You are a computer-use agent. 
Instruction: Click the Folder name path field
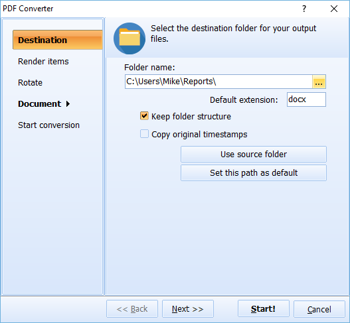tap(219, 82)
